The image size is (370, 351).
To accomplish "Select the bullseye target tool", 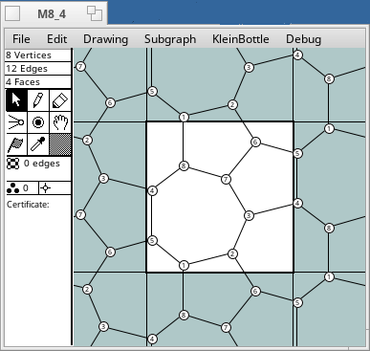I will (x=38, y=122).
